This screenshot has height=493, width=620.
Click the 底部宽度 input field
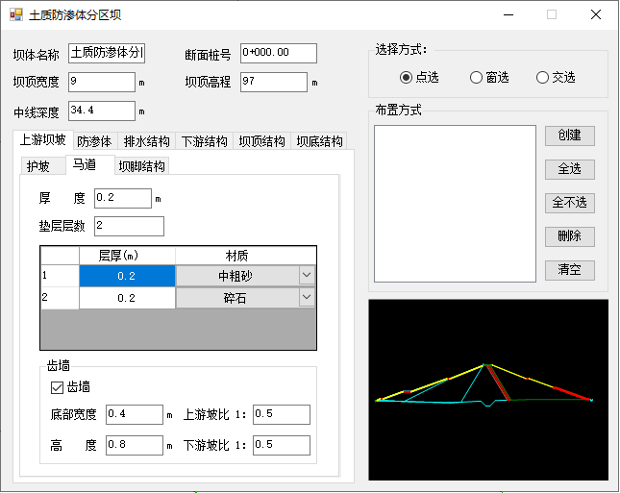135,414
